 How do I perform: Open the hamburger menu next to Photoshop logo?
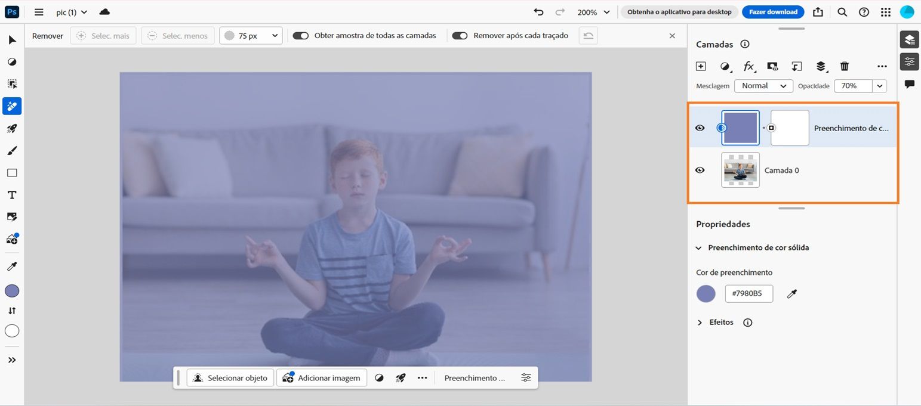(38, 12)
